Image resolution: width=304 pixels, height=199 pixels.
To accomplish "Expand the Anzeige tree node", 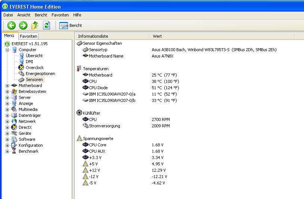I will [x=7, y=104].
